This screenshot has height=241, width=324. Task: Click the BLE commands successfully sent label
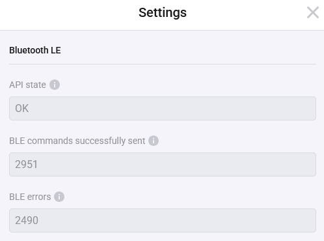point(77,141)
